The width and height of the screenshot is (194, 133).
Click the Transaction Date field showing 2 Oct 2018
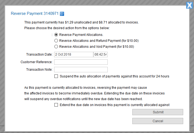coord(73,54)
